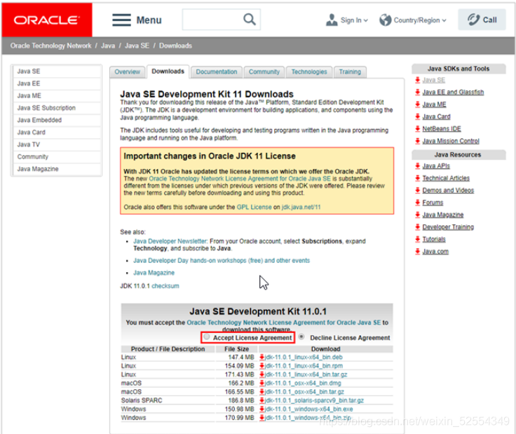Expand the Sign In dropdown arrow
This screenshot has height=434, width=516.
tap(365, 20)
